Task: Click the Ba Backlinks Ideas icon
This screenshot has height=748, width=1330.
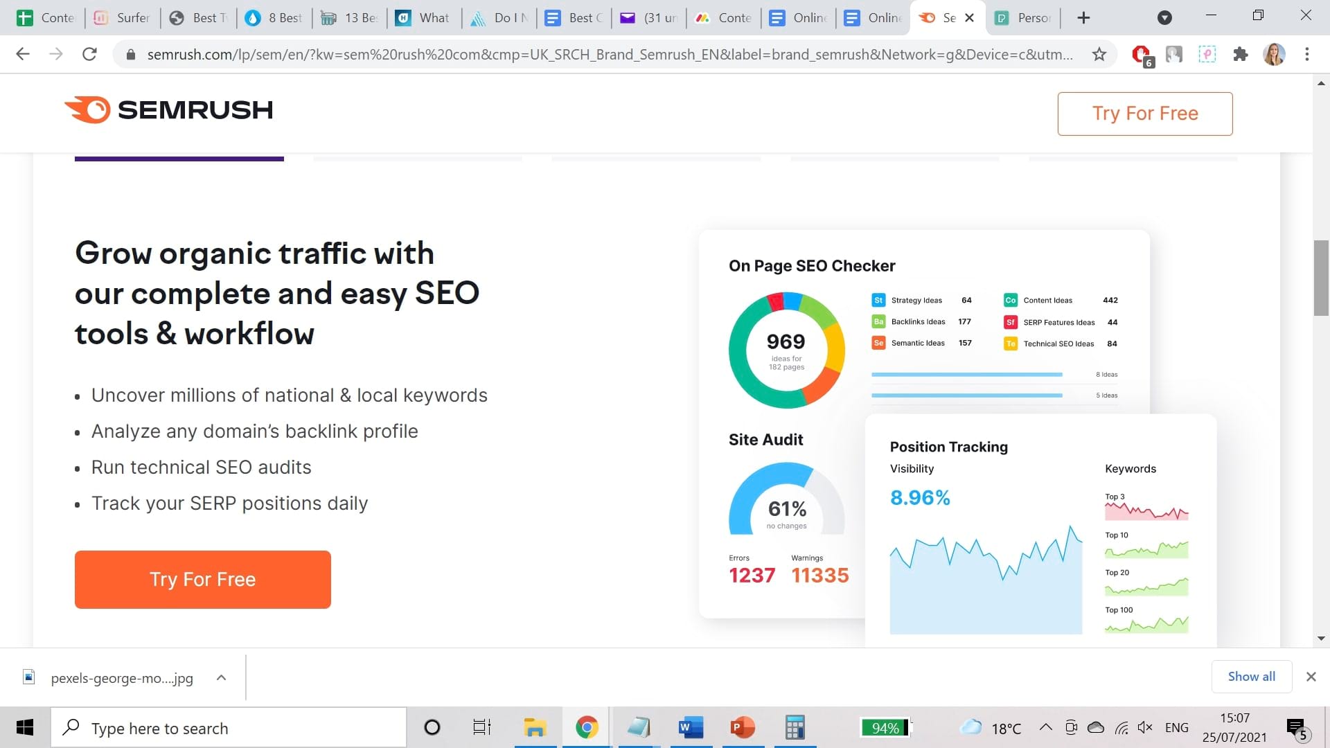Action: 878,321
